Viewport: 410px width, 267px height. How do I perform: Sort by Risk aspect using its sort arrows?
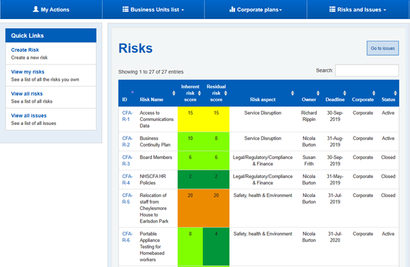coord(292,93)
